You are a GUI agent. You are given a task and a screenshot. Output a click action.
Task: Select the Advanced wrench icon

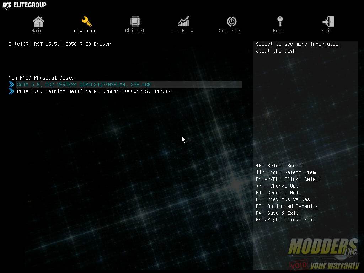point(87,21)
